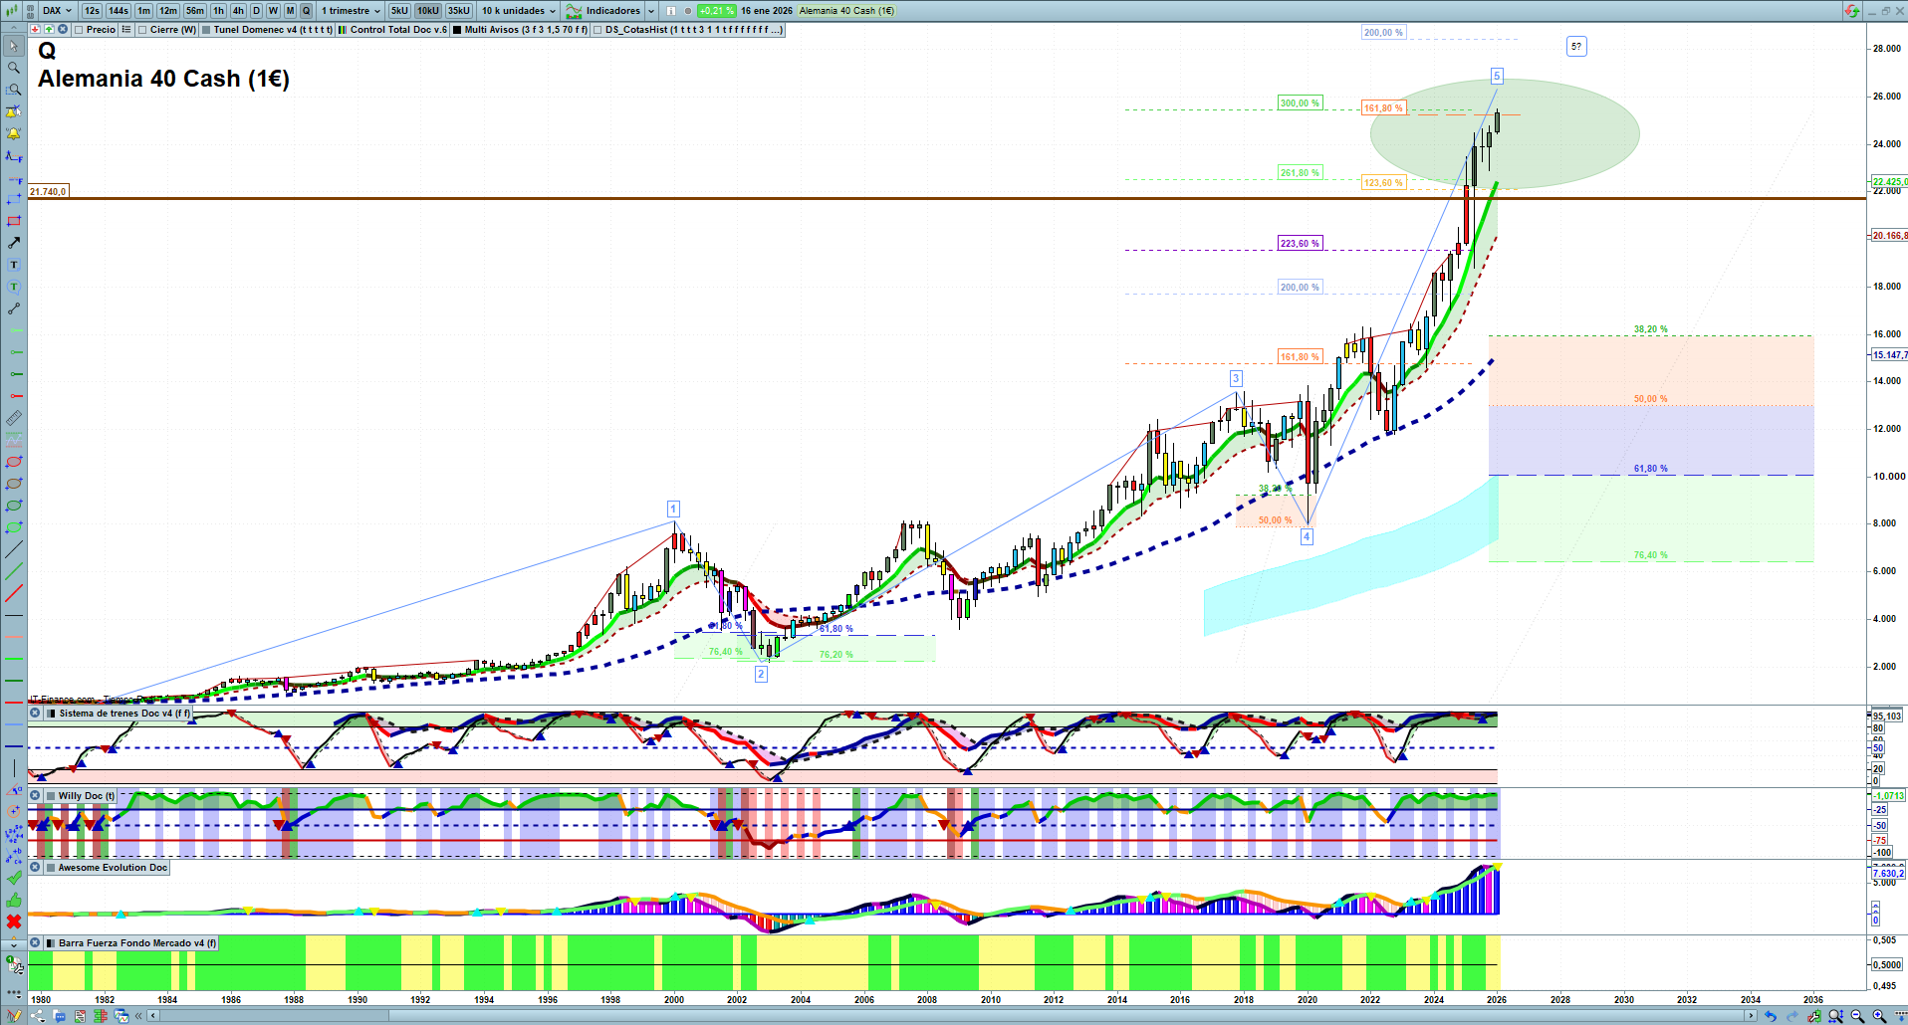This screenshot has height=1025, width=1908.
Task: Close the Willy Doc indicator panel
Action: point(35,796)
